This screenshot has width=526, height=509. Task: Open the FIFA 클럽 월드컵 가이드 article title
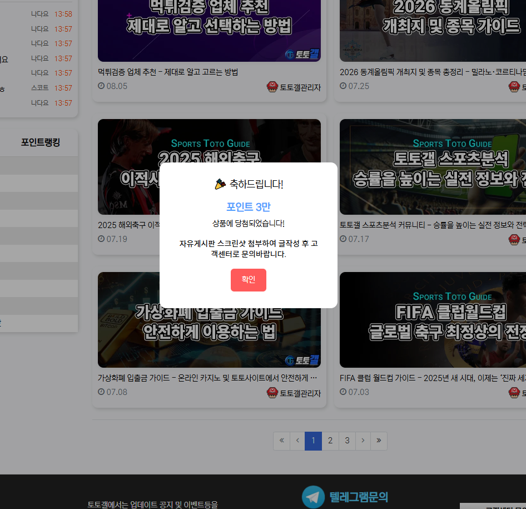tap(433, 378)
